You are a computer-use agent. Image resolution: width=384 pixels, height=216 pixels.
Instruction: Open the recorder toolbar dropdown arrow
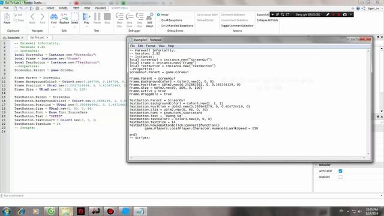(272, 14)
